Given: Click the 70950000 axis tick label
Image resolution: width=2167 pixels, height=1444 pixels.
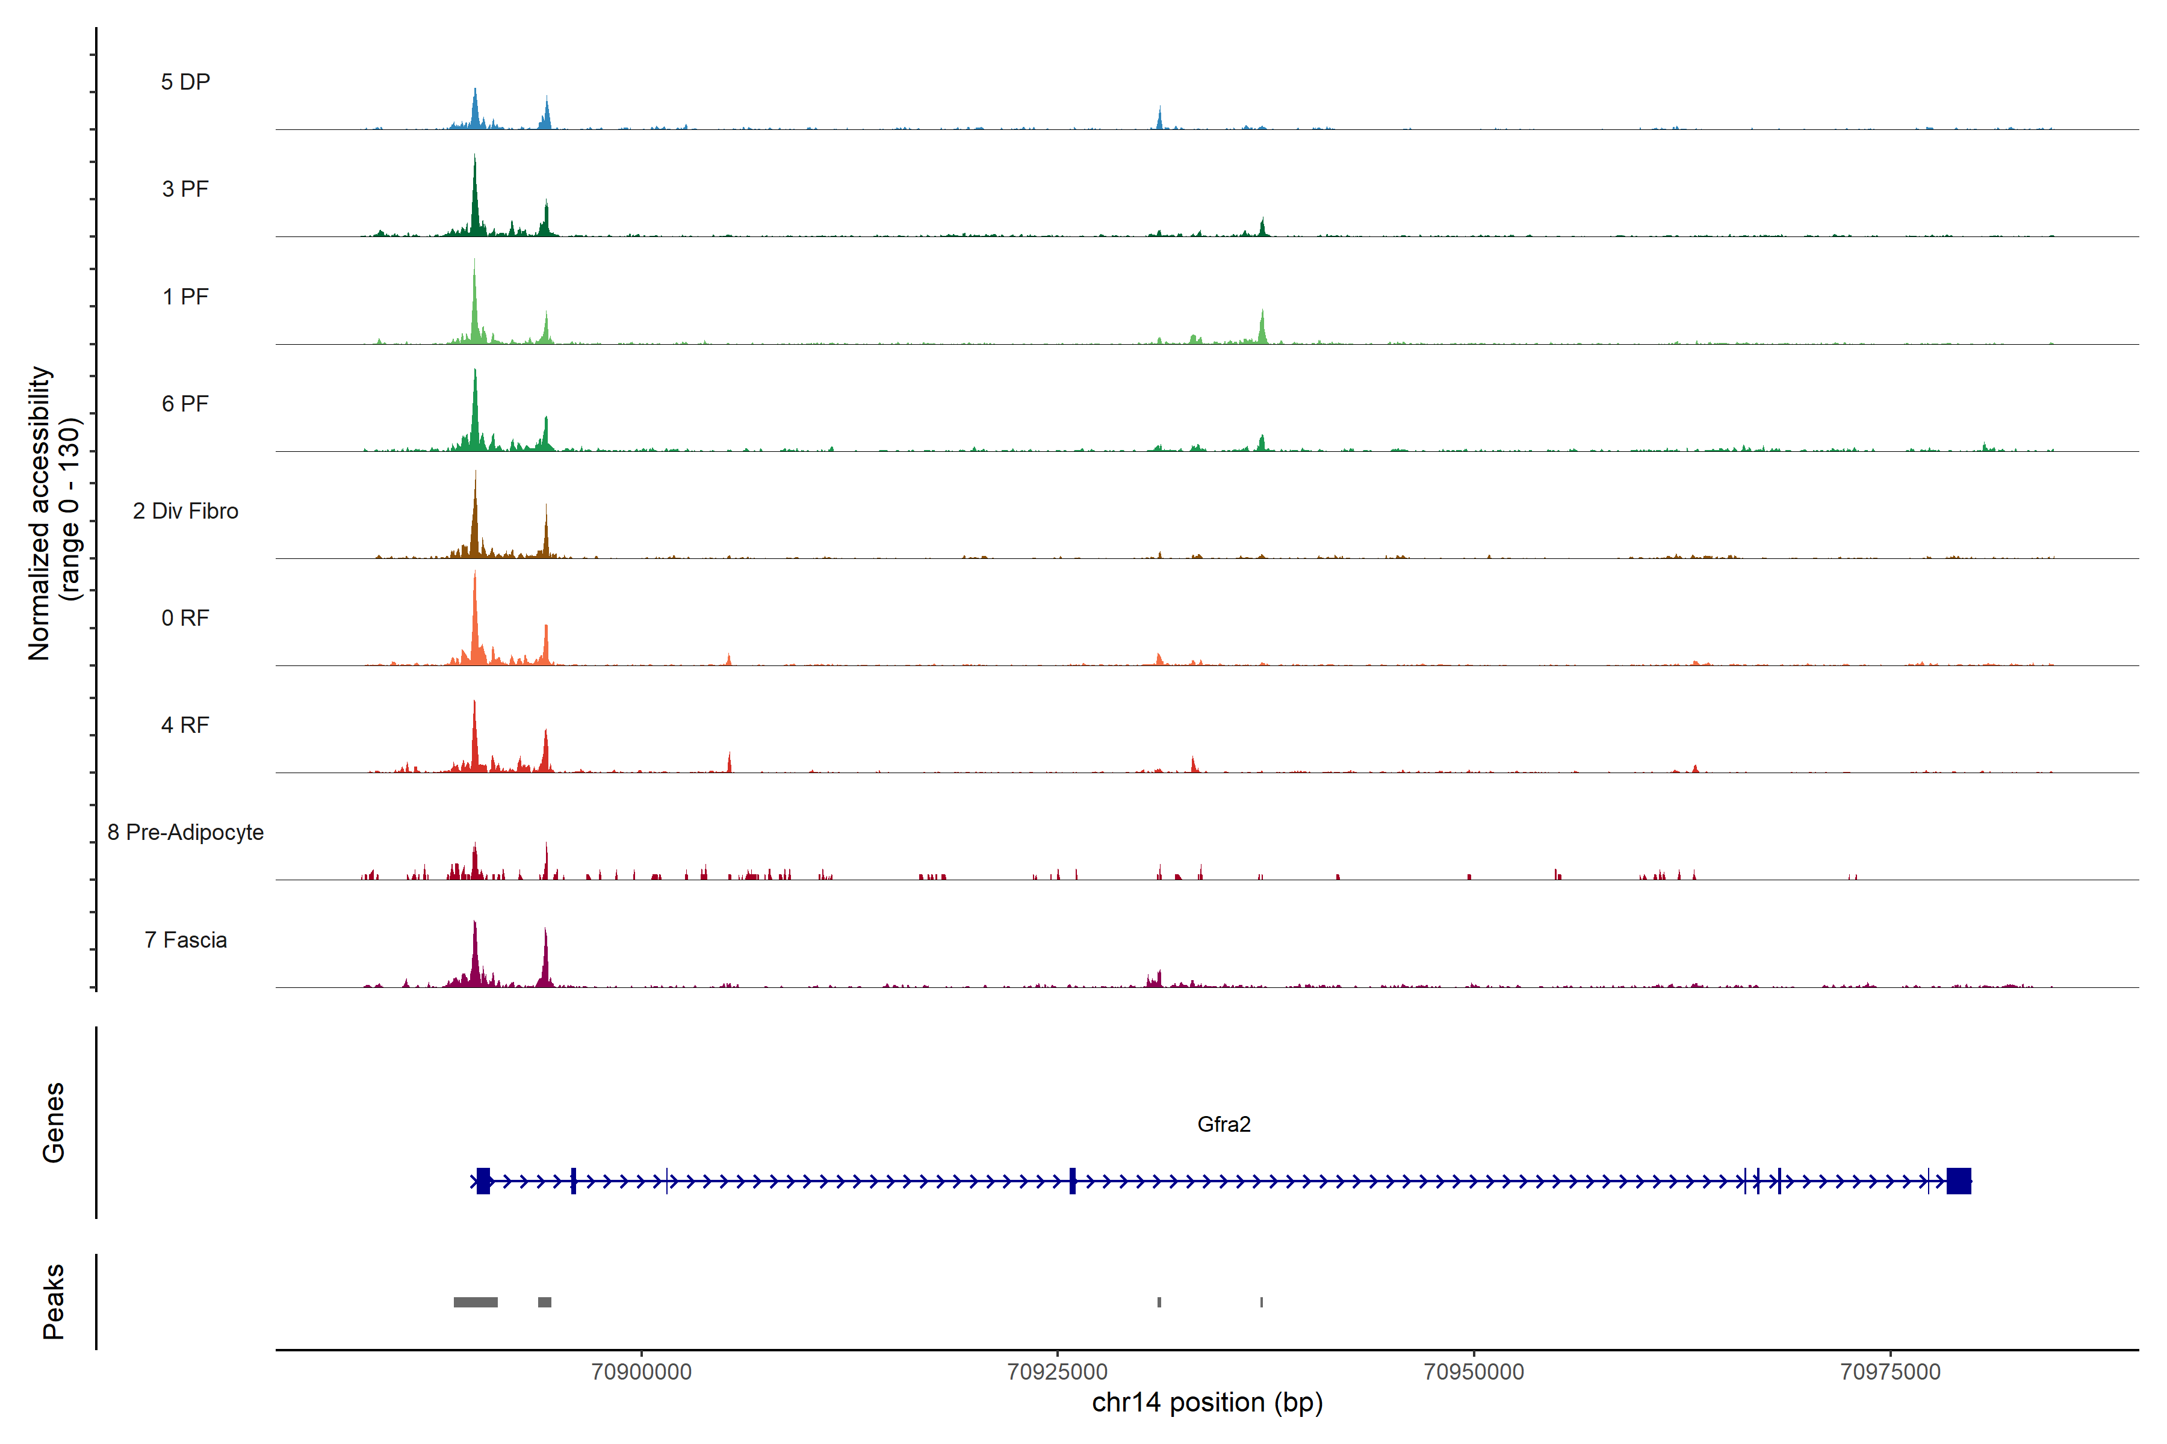Looking at the screenshot, I should [1474, 1372].
